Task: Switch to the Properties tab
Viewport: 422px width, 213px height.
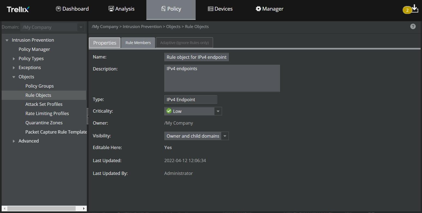Action: coord(105,43)
